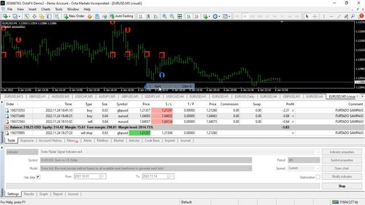Click the New Order button
The width and height of the screenshot is (365, 205).
tap(74, 17)
